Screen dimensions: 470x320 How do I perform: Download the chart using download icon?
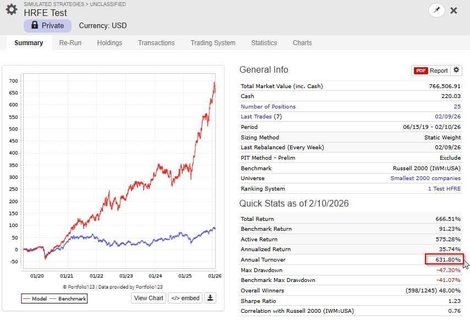[210, 298]
